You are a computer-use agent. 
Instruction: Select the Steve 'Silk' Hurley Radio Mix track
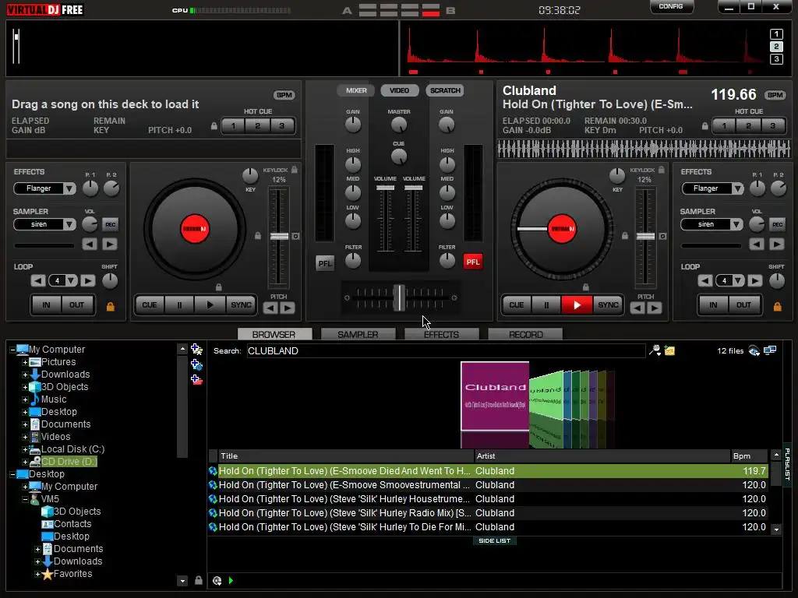coord(489,513)
